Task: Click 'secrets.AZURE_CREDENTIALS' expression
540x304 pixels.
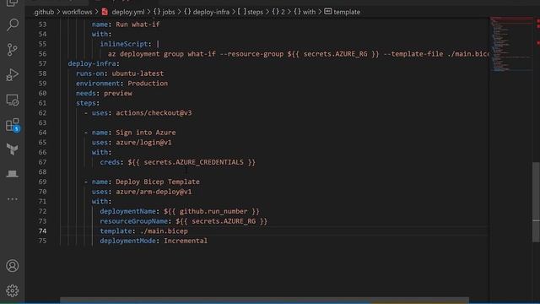Action: pyautogui.click(x=193, y=162)
